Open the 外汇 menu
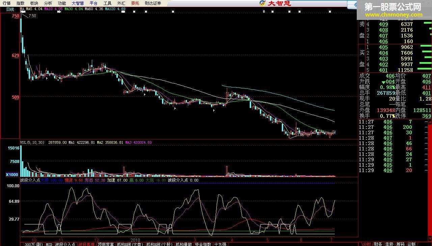432x246 pixels. point(121,3)
